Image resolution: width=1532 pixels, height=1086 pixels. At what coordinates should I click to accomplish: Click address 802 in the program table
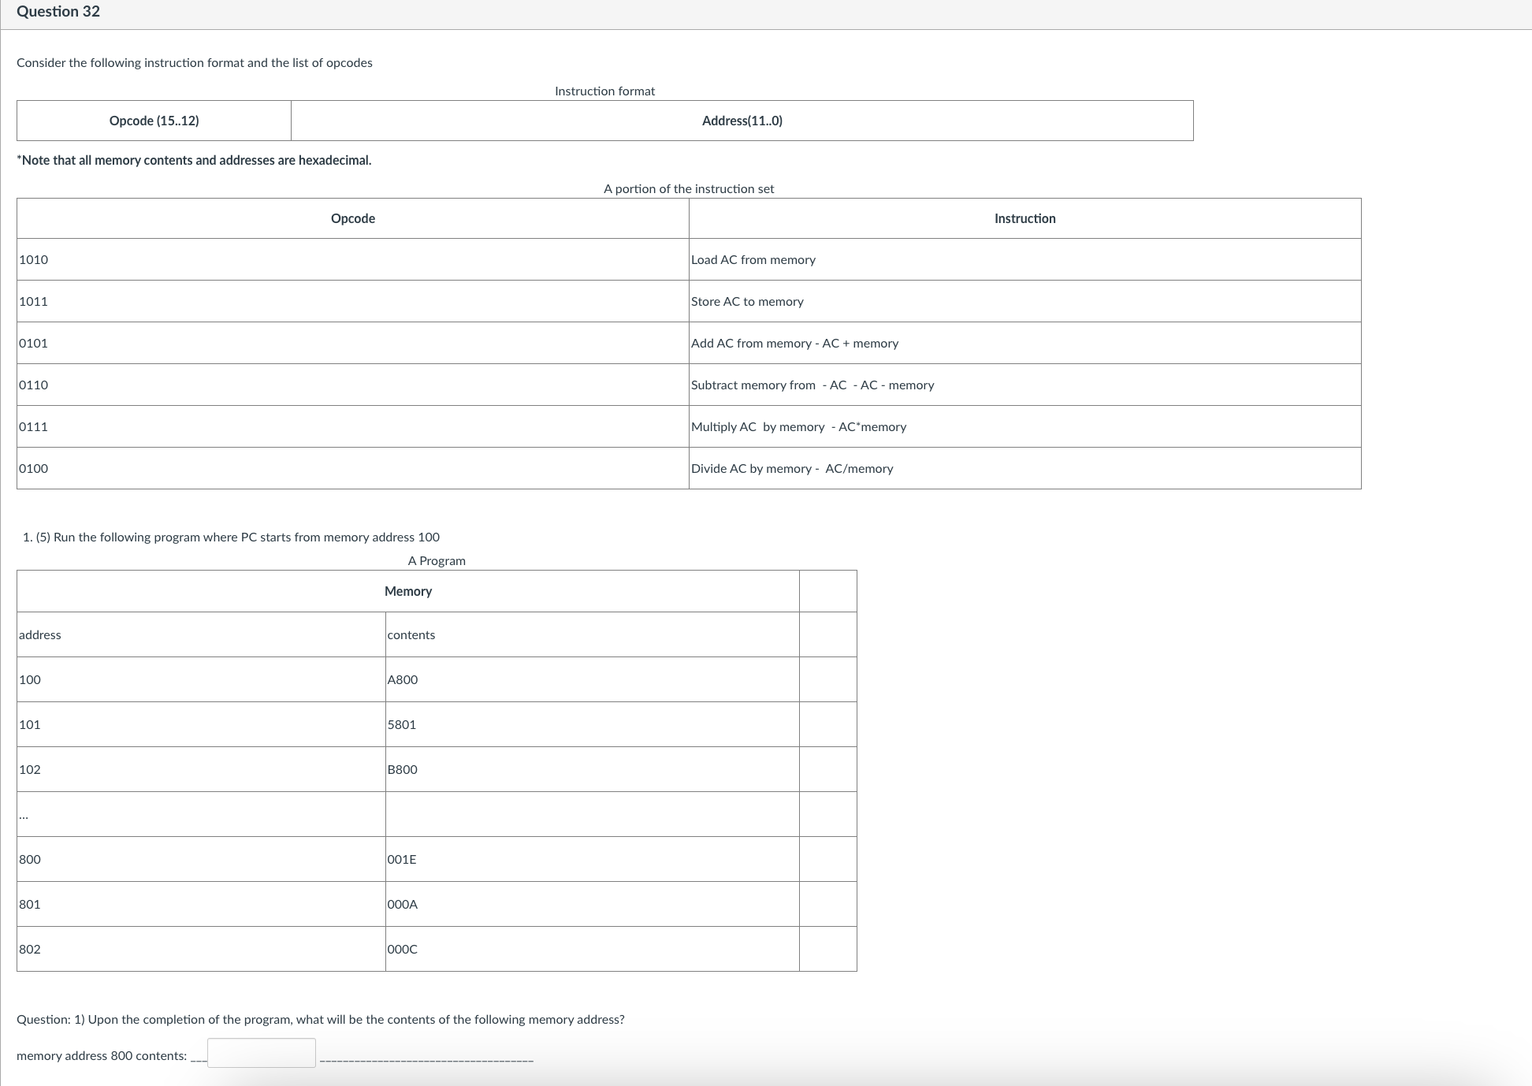pyautogui.click(x=30, y=950)
